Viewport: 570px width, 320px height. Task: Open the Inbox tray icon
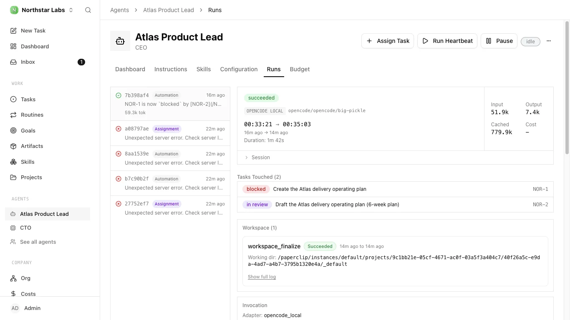tap(13, 62)
